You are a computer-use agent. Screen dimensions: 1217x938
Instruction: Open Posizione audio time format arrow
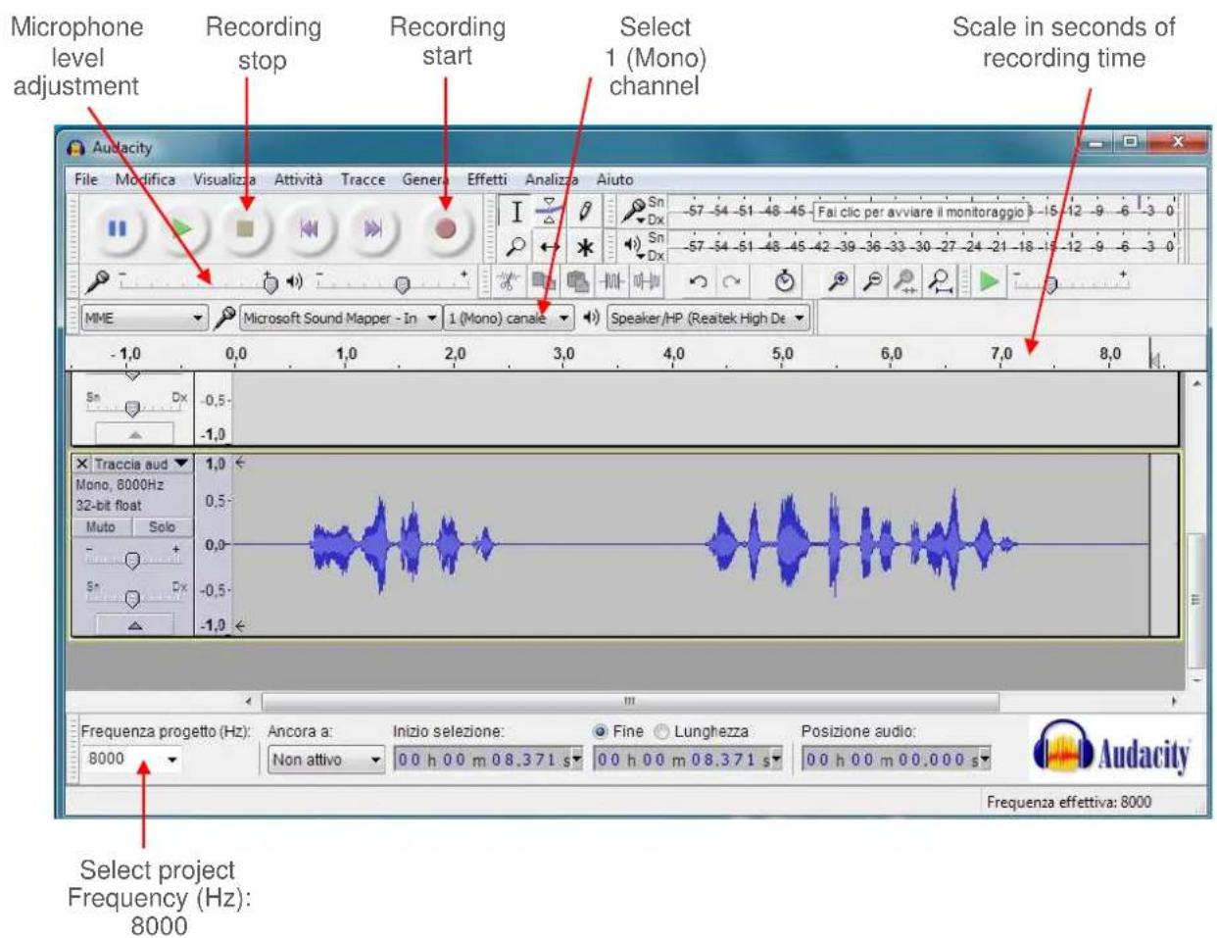pyautogui.click(x=985, y=760)
